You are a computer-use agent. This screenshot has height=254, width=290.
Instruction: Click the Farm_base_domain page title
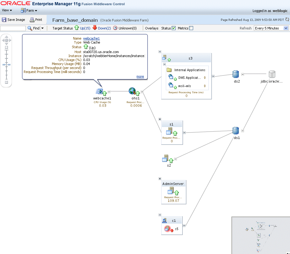coord(75,20)
